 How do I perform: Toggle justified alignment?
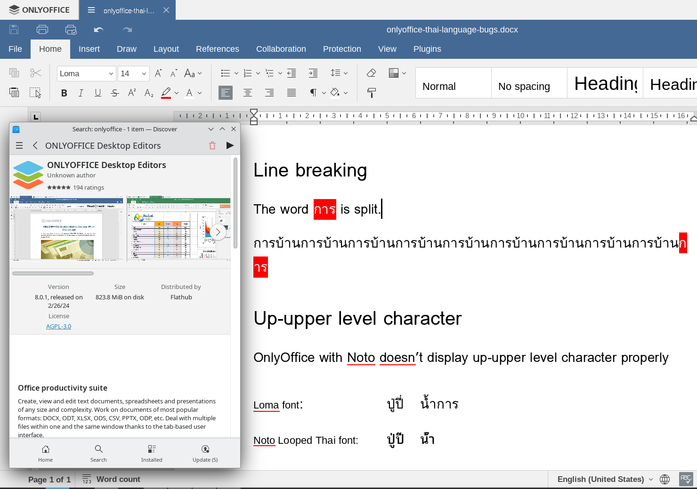(292, 93)
